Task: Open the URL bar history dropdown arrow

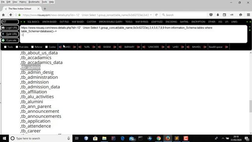Action: coord(151,15)
